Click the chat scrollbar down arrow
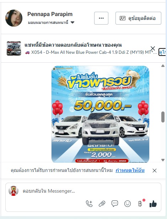The image size is (167, 219). (163, 160)
